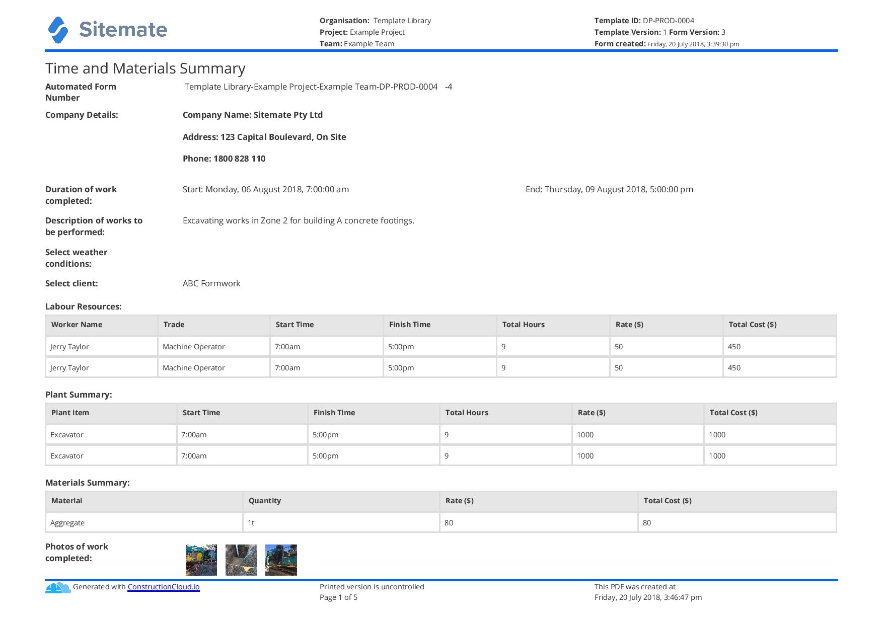
Task: Open the third work photo thumbnail
Action: (281, 560)
